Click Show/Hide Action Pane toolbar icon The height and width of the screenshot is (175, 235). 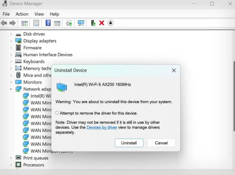point(57,23)
